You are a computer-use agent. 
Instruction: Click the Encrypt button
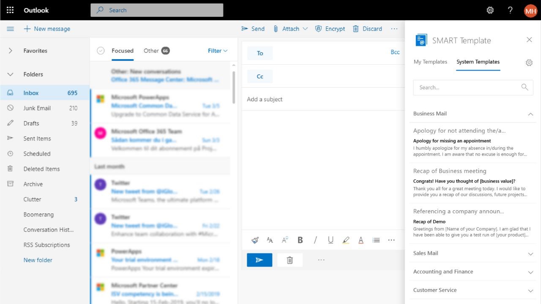(x=330, y=29)
